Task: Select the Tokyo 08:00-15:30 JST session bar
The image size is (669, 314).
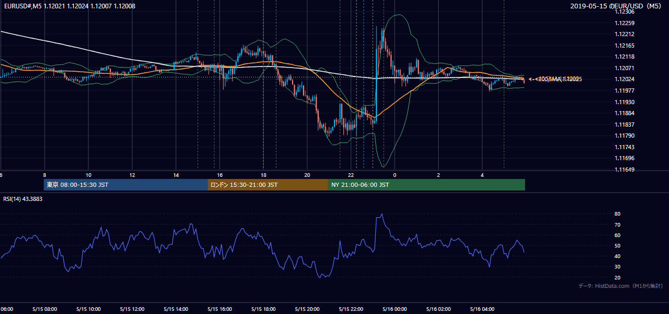Action: [126, 185]
